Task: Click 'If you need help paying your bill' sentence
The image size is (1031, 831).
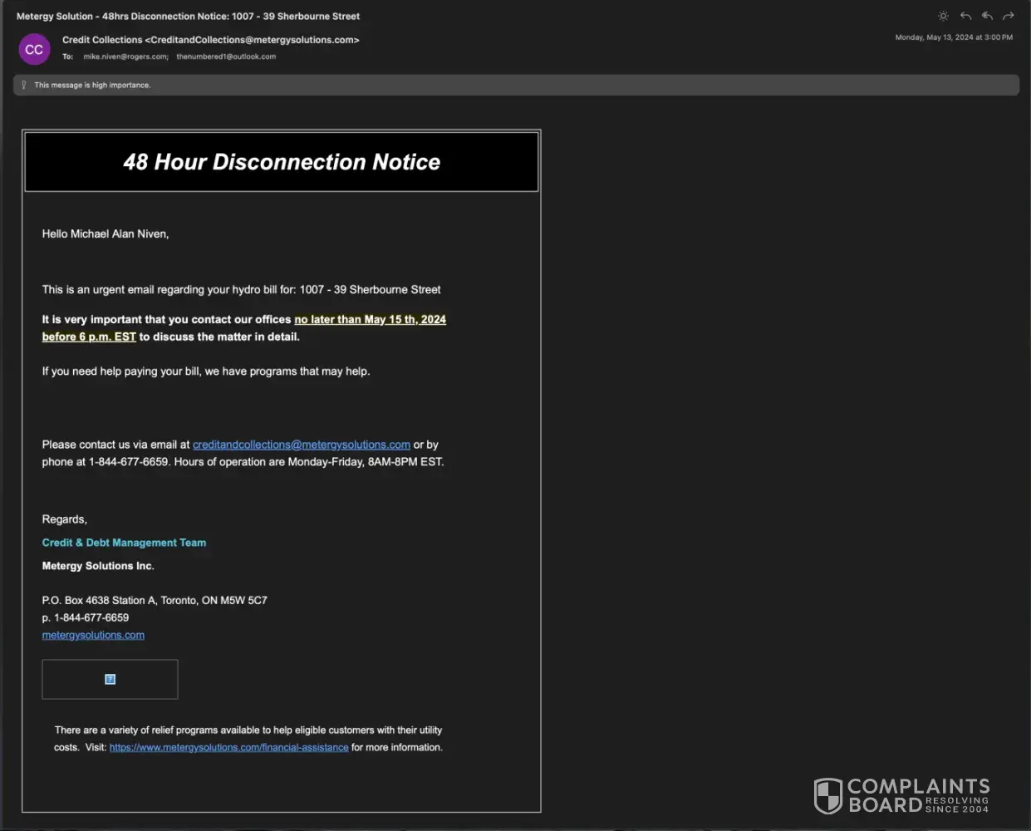Action: tap(206, 371)
